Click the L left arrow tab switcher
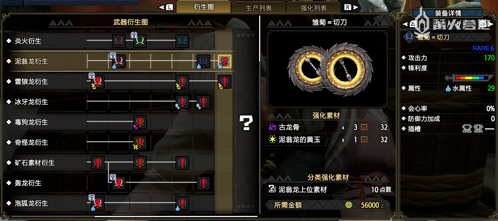The width and height of the screenshot is (498, 221). point(166,7)
